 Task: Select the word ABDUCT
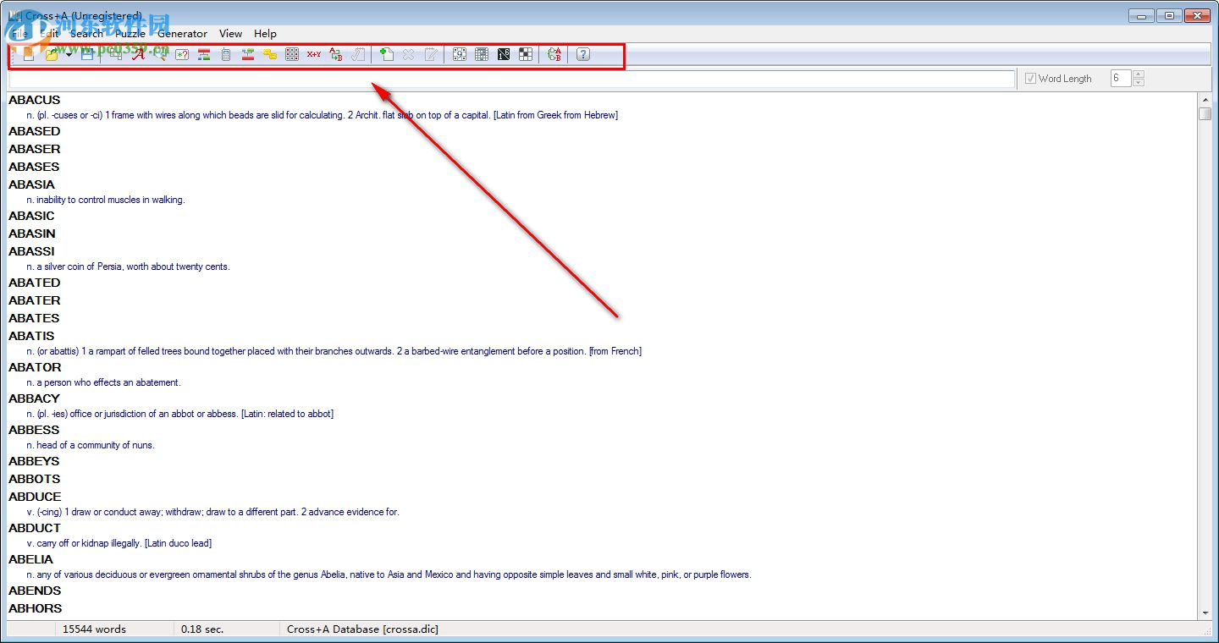[35, 528]
